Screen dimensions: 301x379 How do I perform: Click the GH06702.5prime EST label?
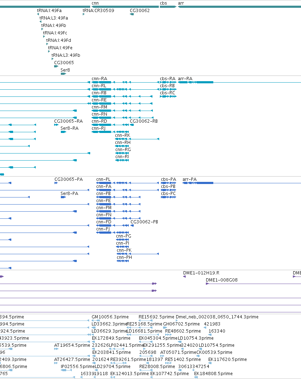(181, 324)
